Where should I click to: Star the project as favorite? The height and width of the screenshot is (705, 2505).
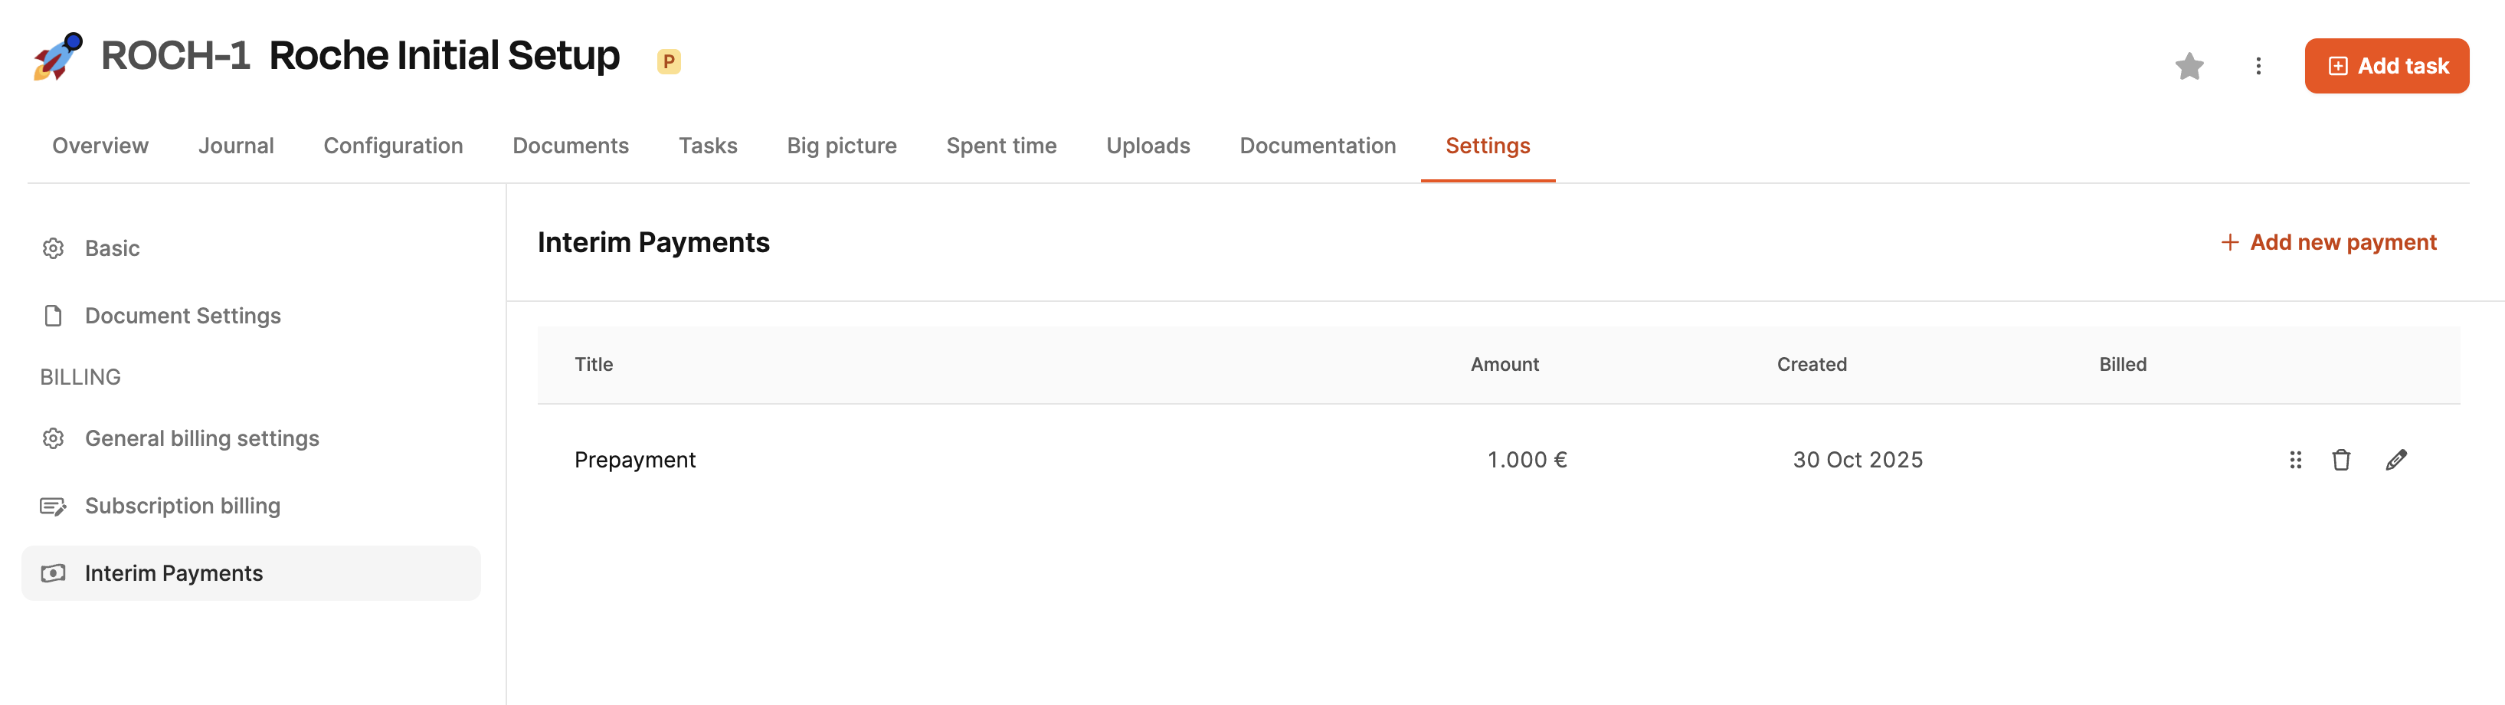pos(2189,66)
